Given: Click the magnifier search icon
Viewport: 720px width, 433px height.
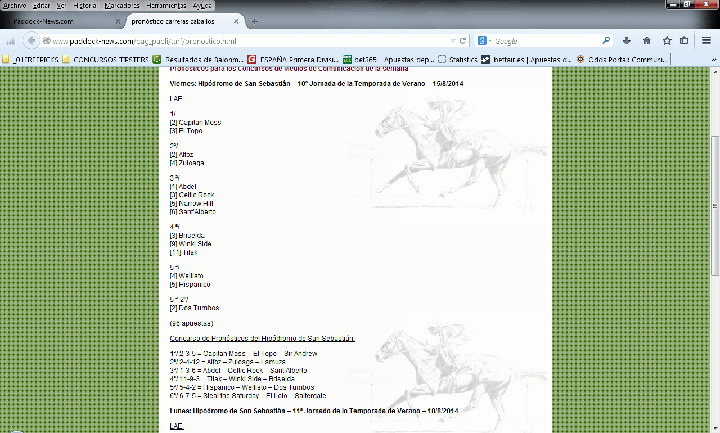Looking at the screenshot, I should [x=606, y=40].
